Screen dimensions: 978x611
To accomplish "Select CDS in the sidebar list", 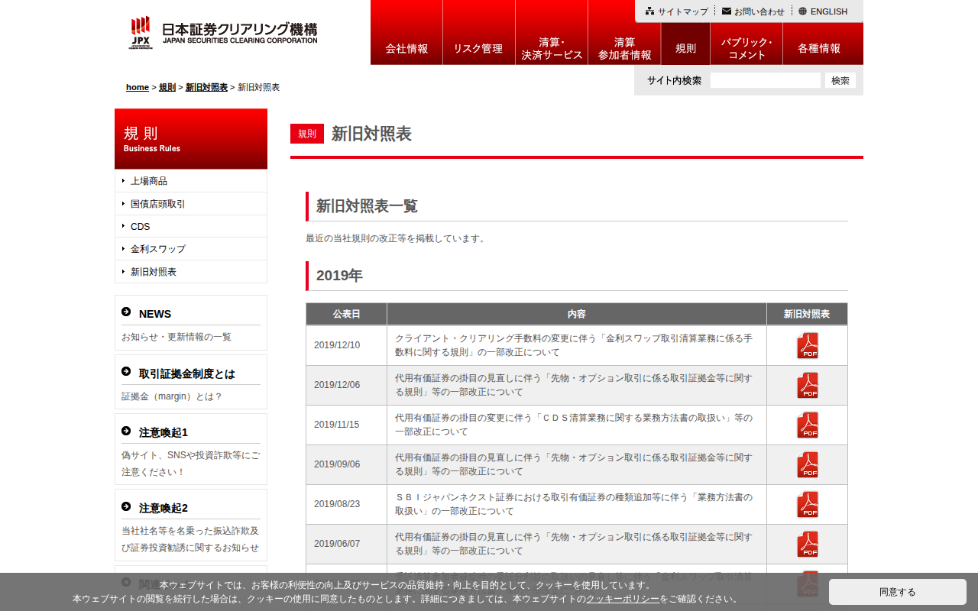I will coord(141,227).
